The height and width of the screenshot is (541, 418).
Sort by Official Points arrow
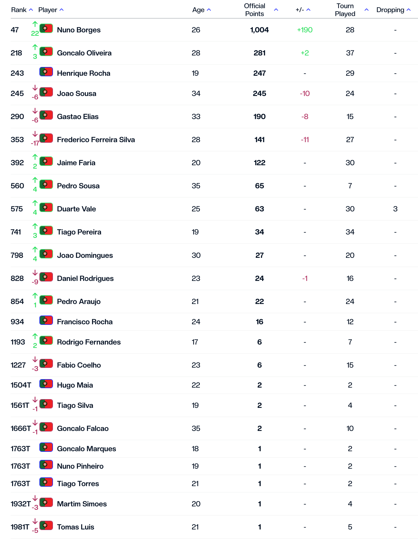click(276, 10)
